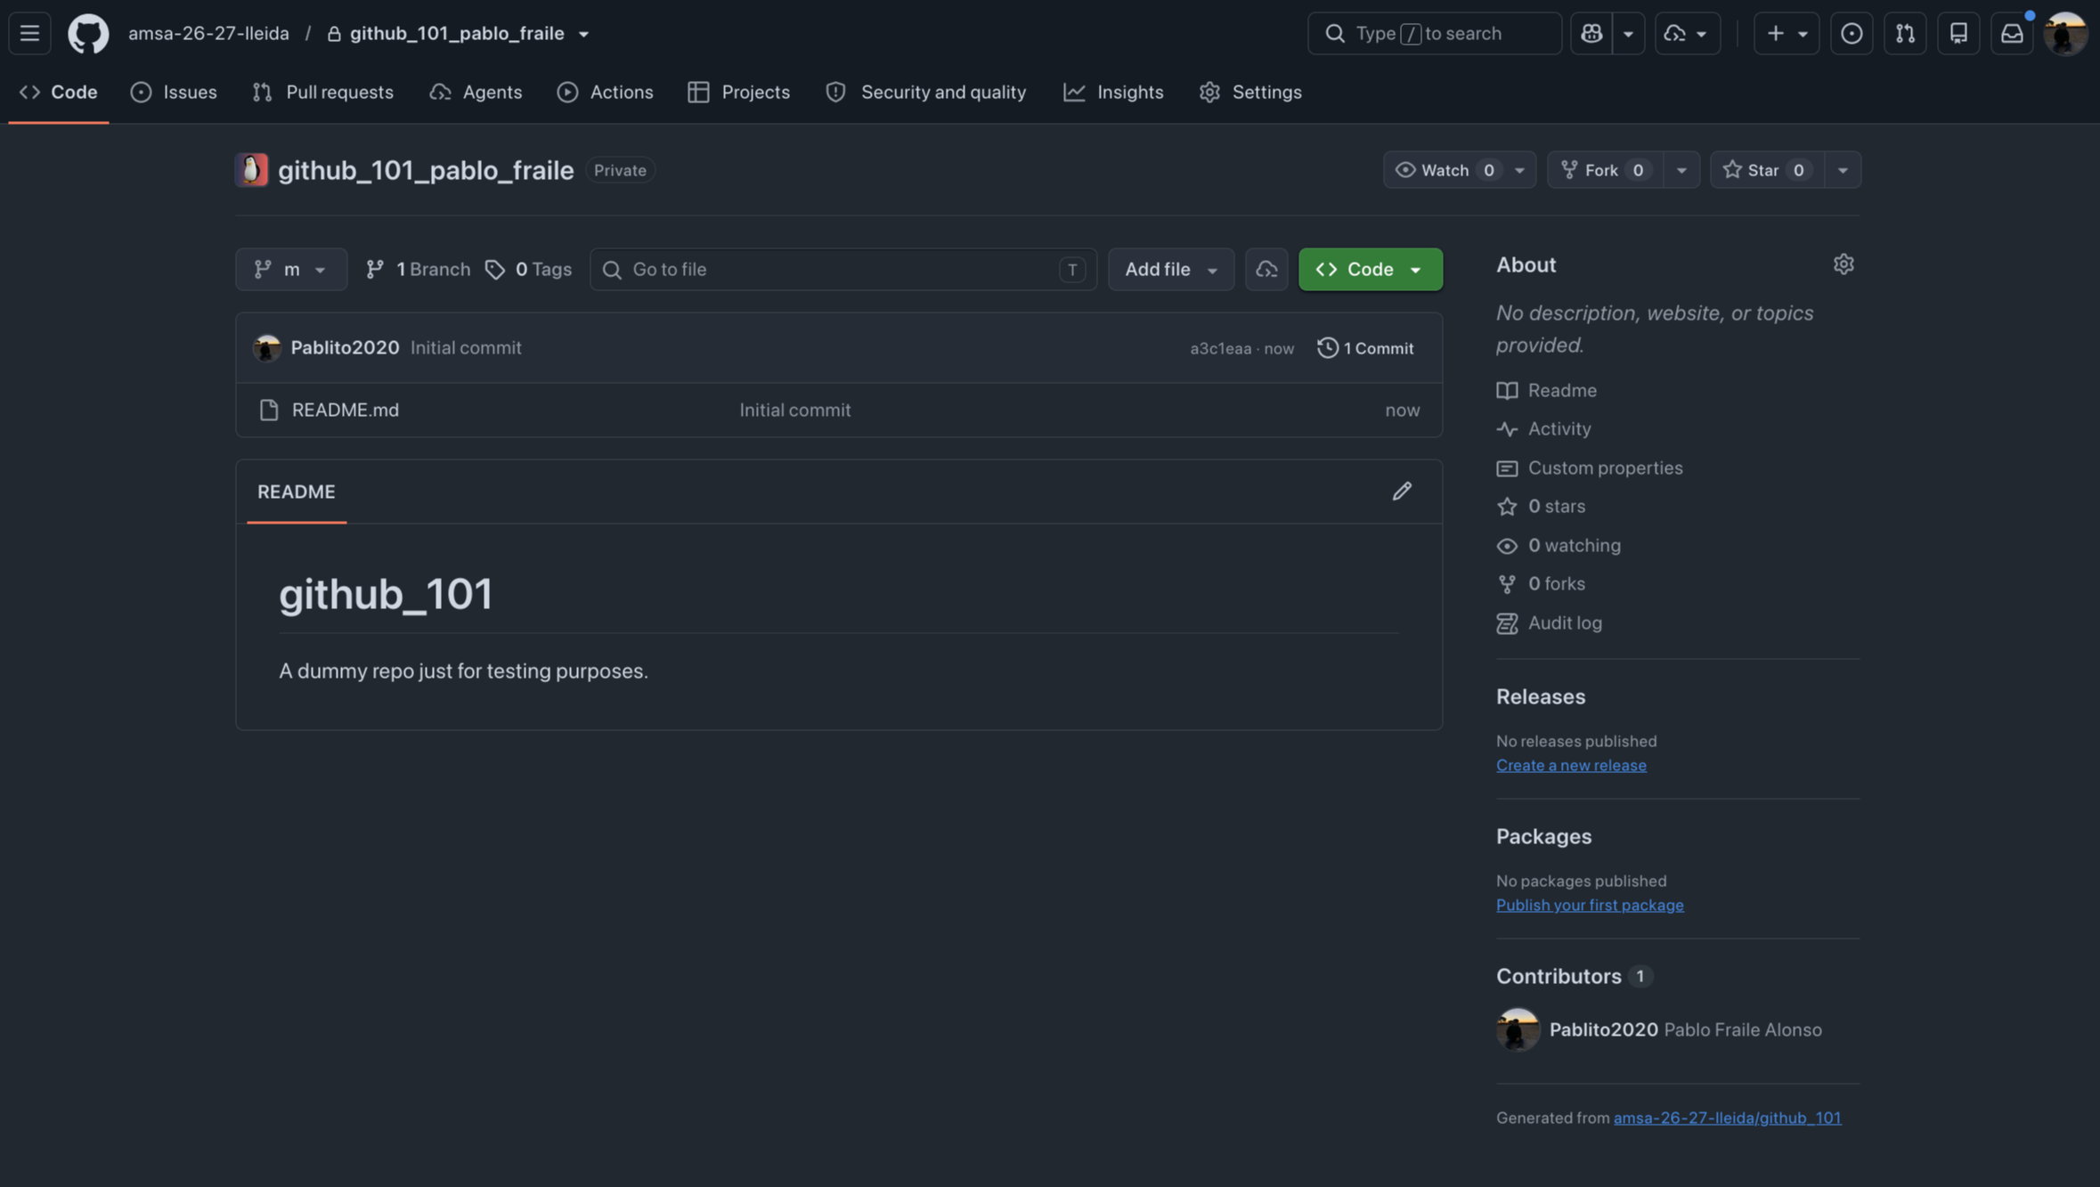Viewport: 2100px width, 1187px height.
Task: Open the amsa-26-27-lleida/github_101 template link
Action: point(1727,1118)
